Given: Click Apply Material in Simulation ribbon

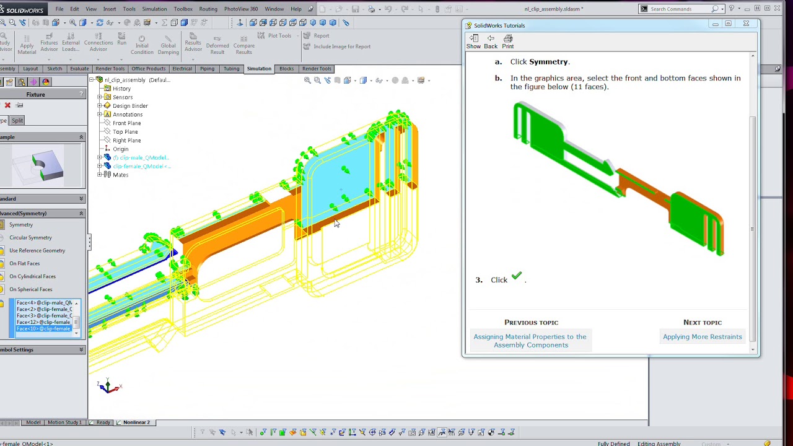Looking at the screenshot, I should (27, 45).
